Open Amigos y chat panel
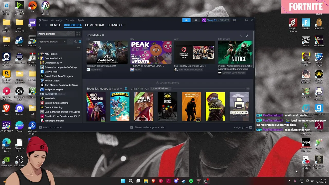Image resolution: width=329 pixels, height=185 pixels. [243, 127]
